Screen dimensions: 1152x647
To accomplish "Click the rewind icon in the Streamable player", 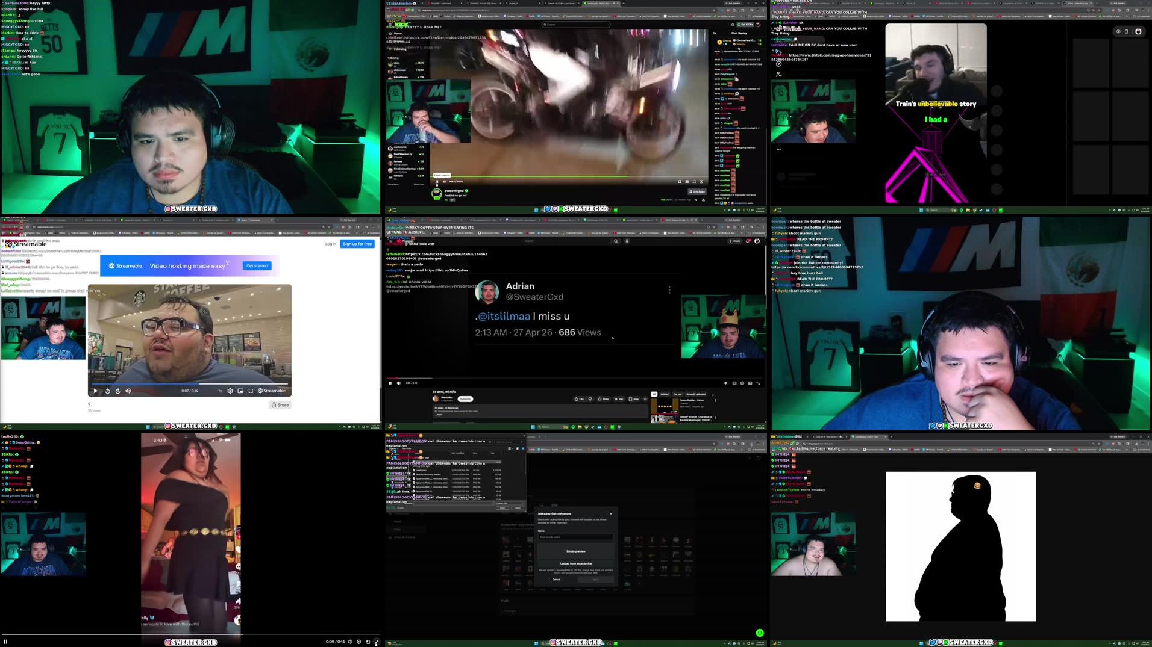I will coord(108,391).
